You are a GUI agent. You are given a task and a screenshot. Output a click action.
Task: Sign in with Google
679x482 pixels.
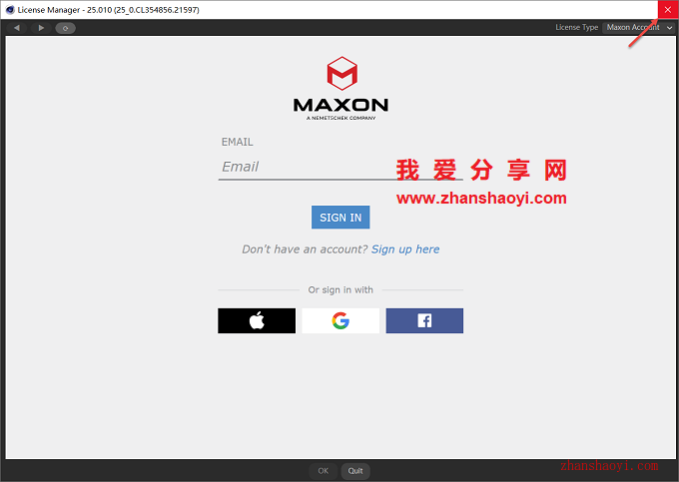pos(340,320)
